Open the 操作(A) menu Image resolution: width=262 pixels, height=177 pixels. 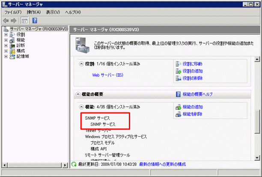click(33, 12)
